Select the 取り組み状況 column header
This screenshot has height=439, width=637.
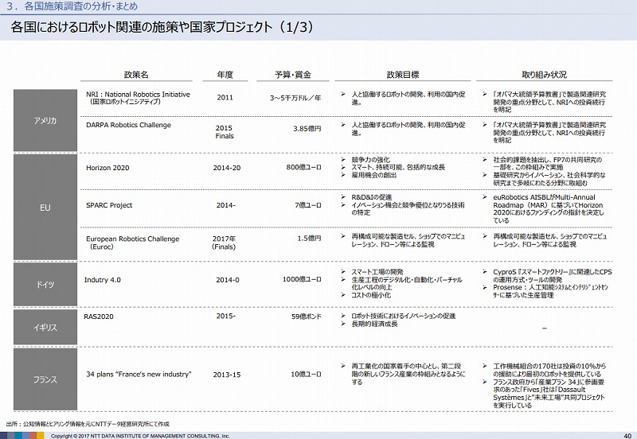coord(545,75)
